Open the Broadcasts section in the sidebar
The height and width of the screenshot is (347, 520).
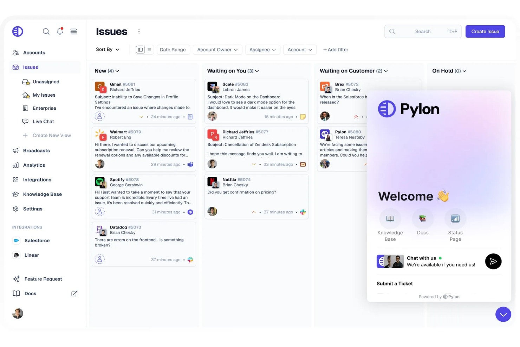[x=36, y=150]
